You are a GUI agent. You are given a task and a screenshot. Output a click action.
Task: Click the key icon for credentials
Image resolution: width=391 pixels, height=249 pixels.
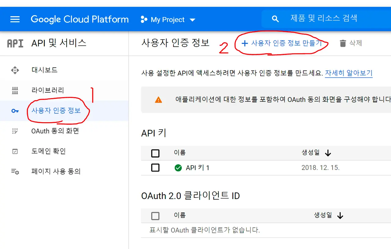(x=15, y=111)
